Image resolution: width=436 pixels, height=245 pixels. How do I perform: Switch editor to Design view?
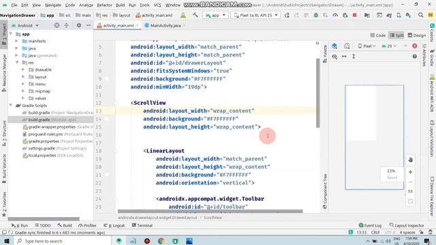pos(416,35)
